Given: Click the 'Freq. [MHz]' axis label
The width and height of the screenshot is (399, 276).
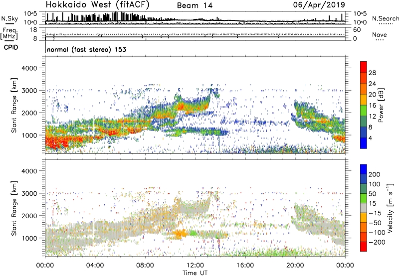Looking at the screenshot, I should [x=9, y=34].
